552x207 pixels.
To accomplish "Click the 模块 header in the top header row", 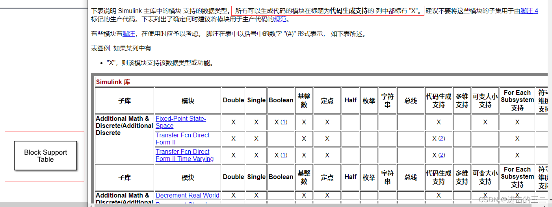I will click(188, 101).
